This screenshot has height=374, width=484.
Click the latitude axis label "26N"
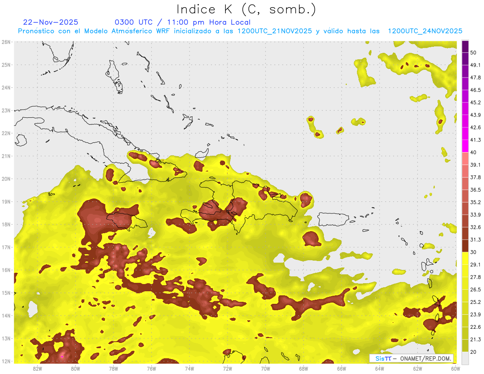(x=6, y=42)
